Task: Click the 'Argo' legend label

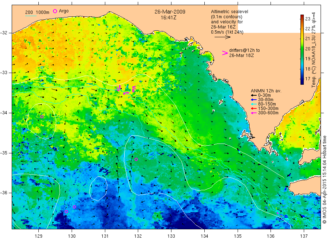Action: pyautogui.click(x=64, y=11)
